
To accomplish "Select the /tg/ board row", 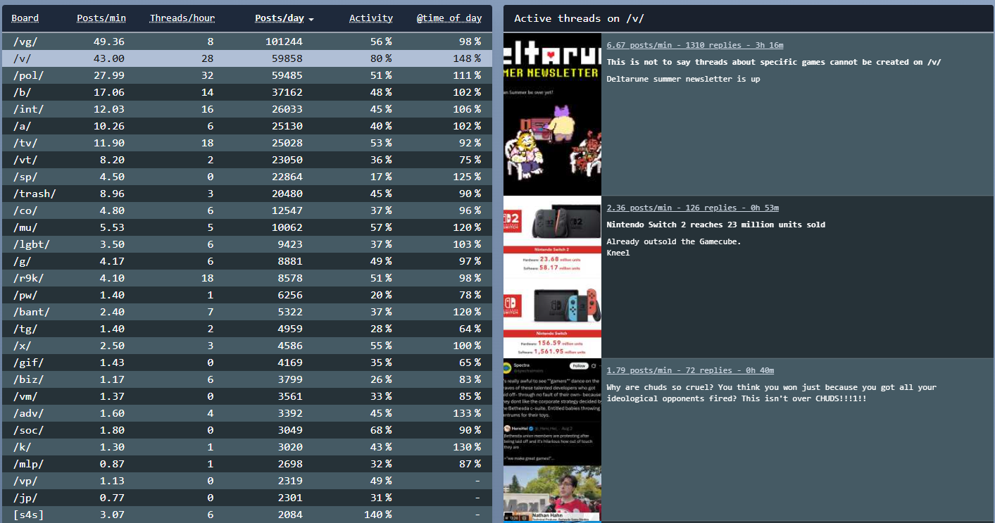I will pos(247,329).
